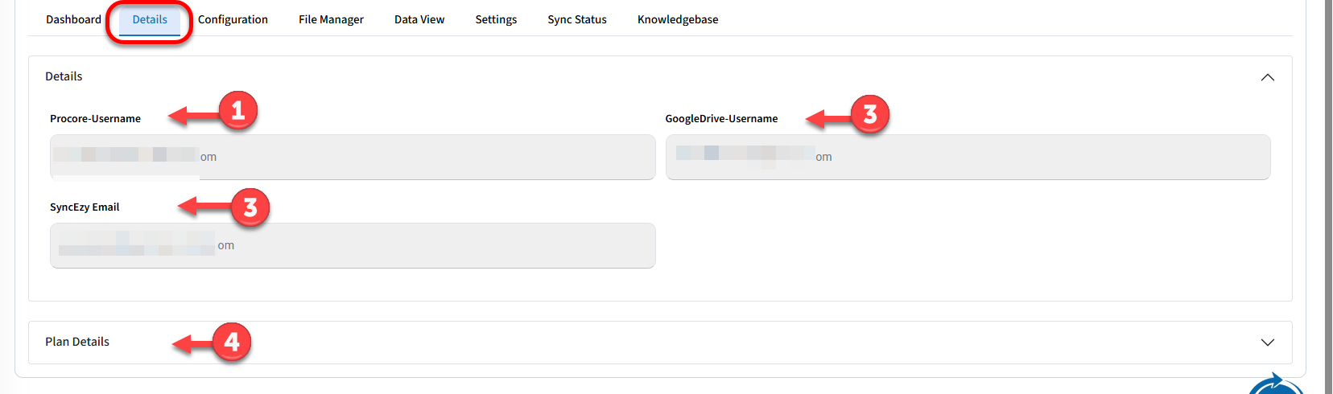Image resolution: width=1333 pixels, height=394 pixels.
Task: Open the File Manager tab
Action: click(x=331, y=19)
